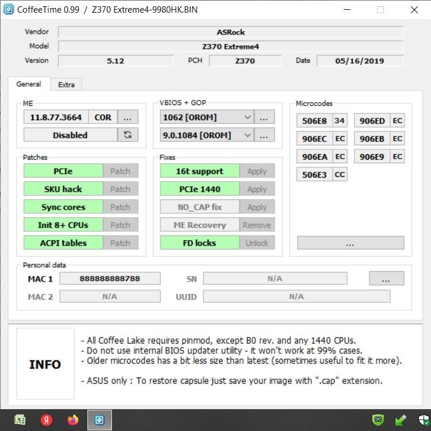Click Patch button for ACPI tables
This screenshot has height=431, width=431.
121,243
